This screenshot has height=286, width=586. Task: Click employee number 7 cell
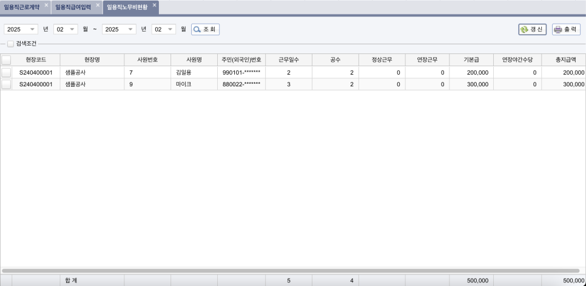coord(147,72)
